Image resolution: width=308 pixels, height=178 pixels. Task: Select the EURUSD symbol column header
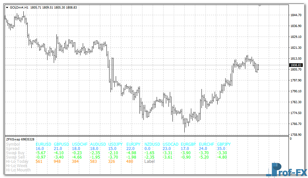click(x=44, y=144)
